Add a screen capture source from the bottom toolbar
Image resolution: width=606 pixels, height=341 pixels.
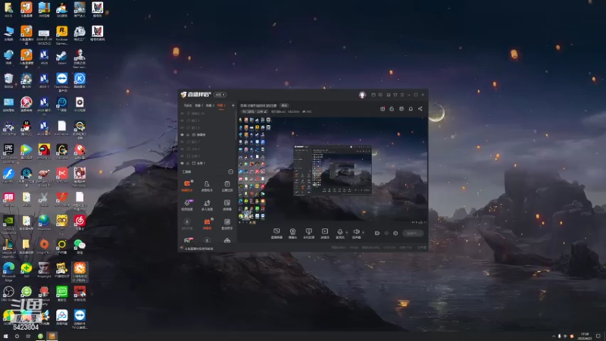coord(276,233)
